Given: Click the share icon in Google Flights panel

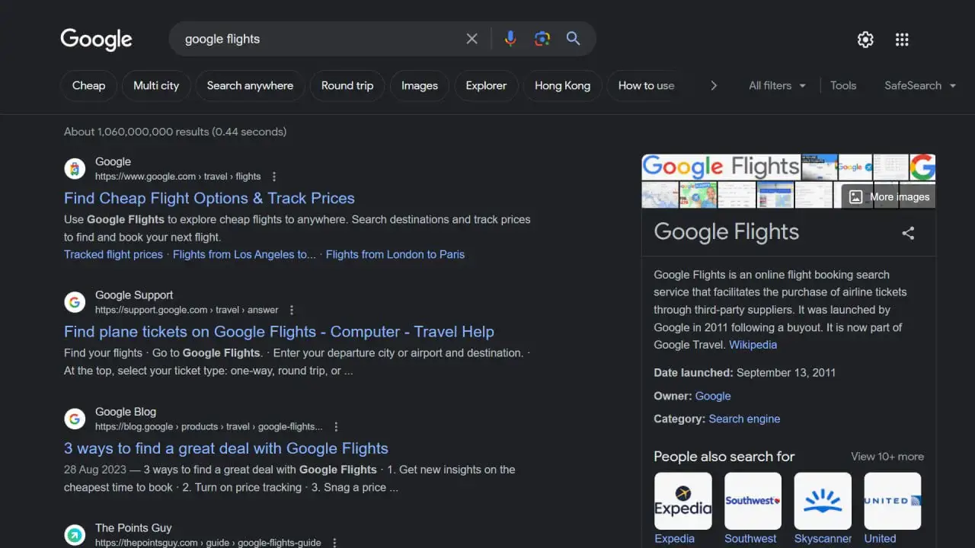Looking at the screenshot, I should click(x=908, y=233).
